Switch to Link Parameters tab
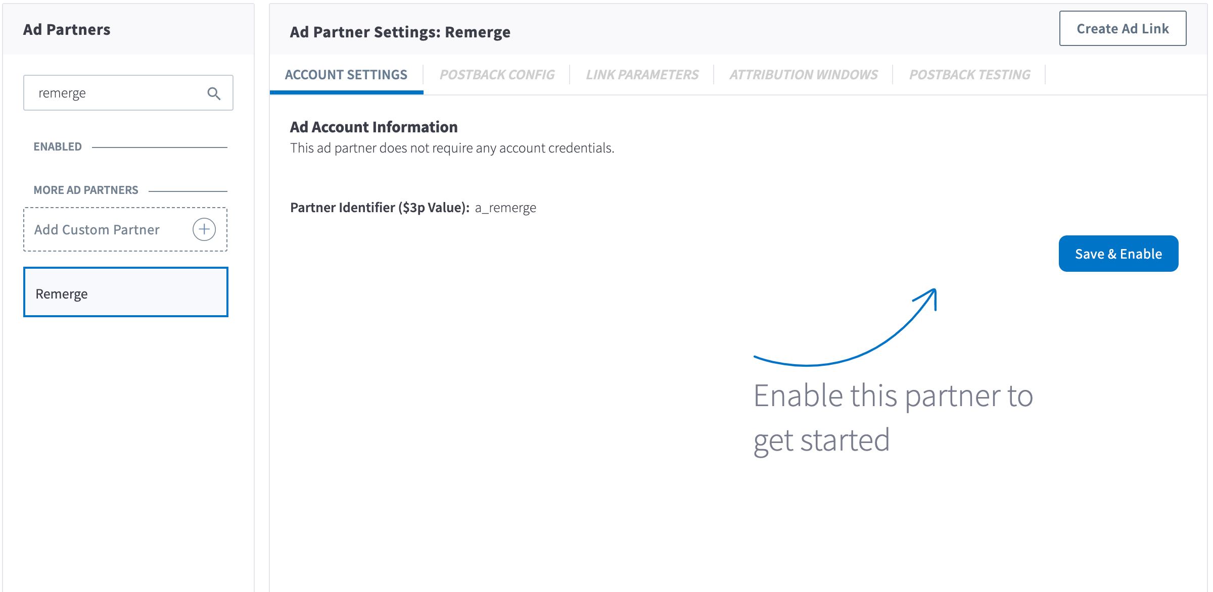 [x=642, y=75]
